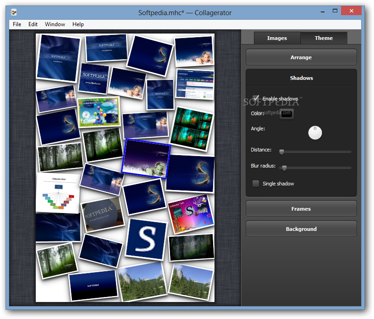374x319 pixels.
Task: Expand the Background section
Action: pyautogui.click(x=301, y=229)
